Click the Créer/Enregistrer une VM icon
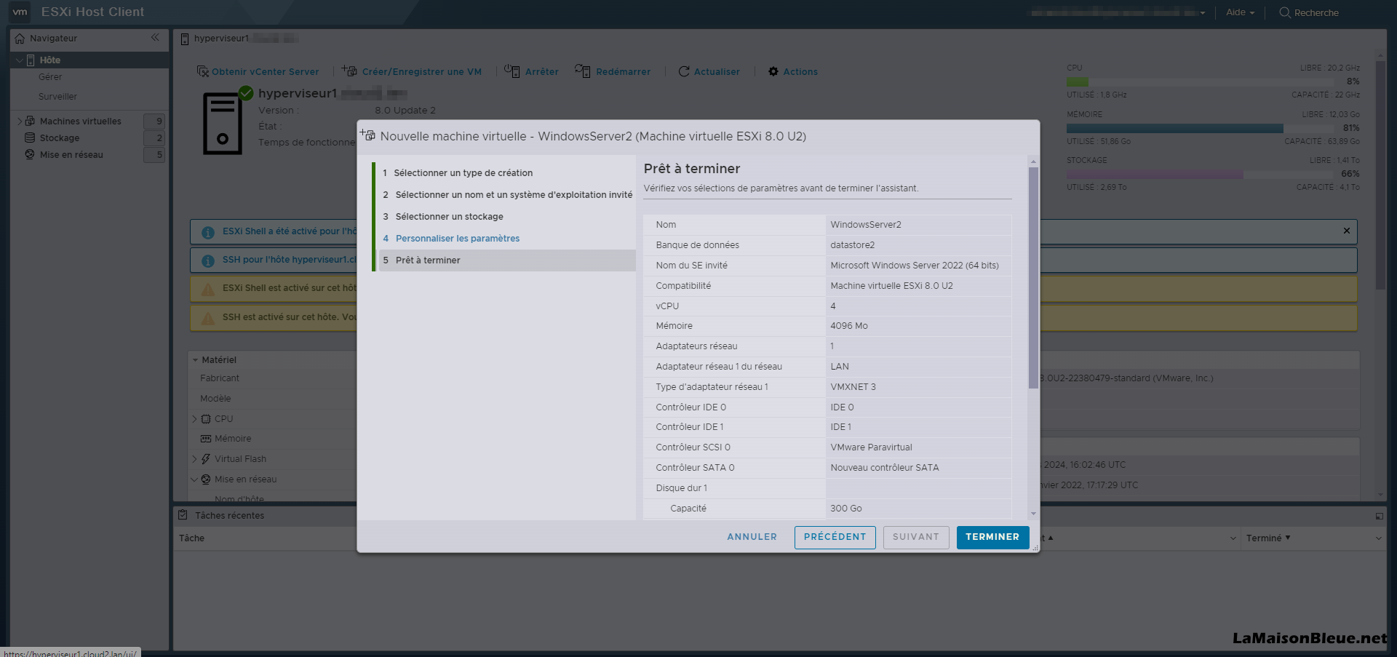This screenshot has height=657, width=1397. coord(349,71)
